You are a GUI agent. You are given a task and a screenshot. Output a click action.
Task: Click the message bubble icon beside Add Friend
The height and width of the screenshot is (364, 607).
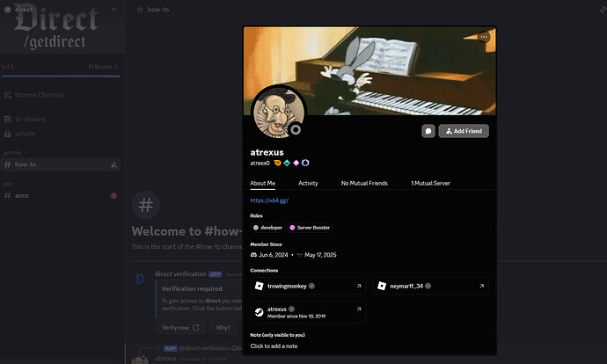(428, 131)
